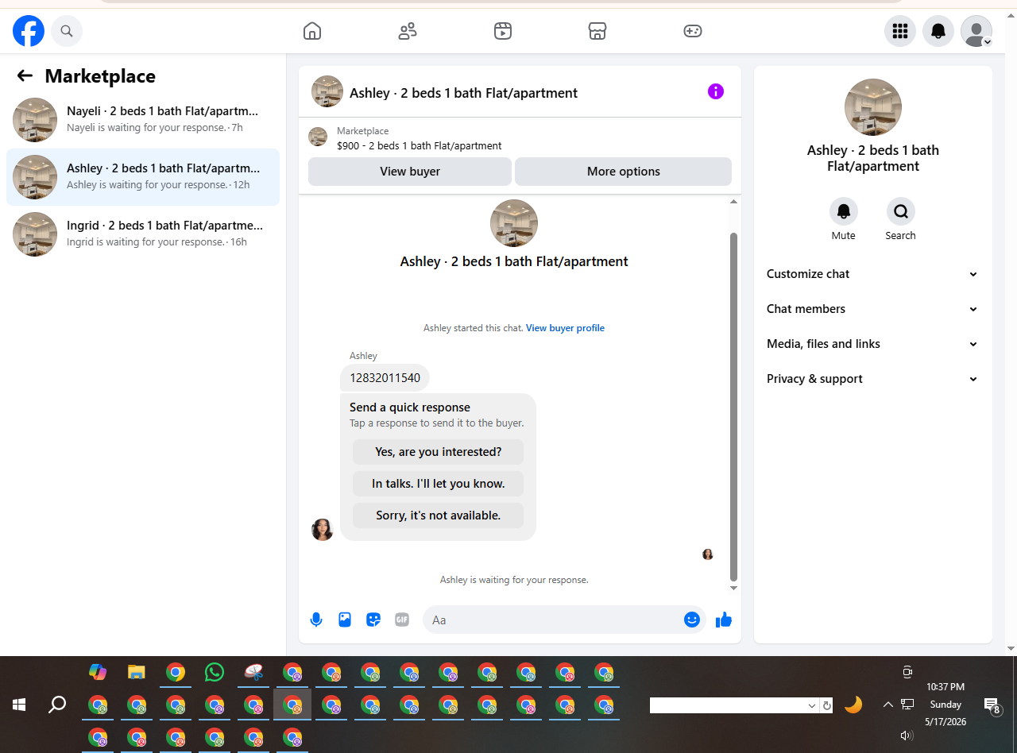
Task: Open the View buyer profile link
Action: coord(565,328)
